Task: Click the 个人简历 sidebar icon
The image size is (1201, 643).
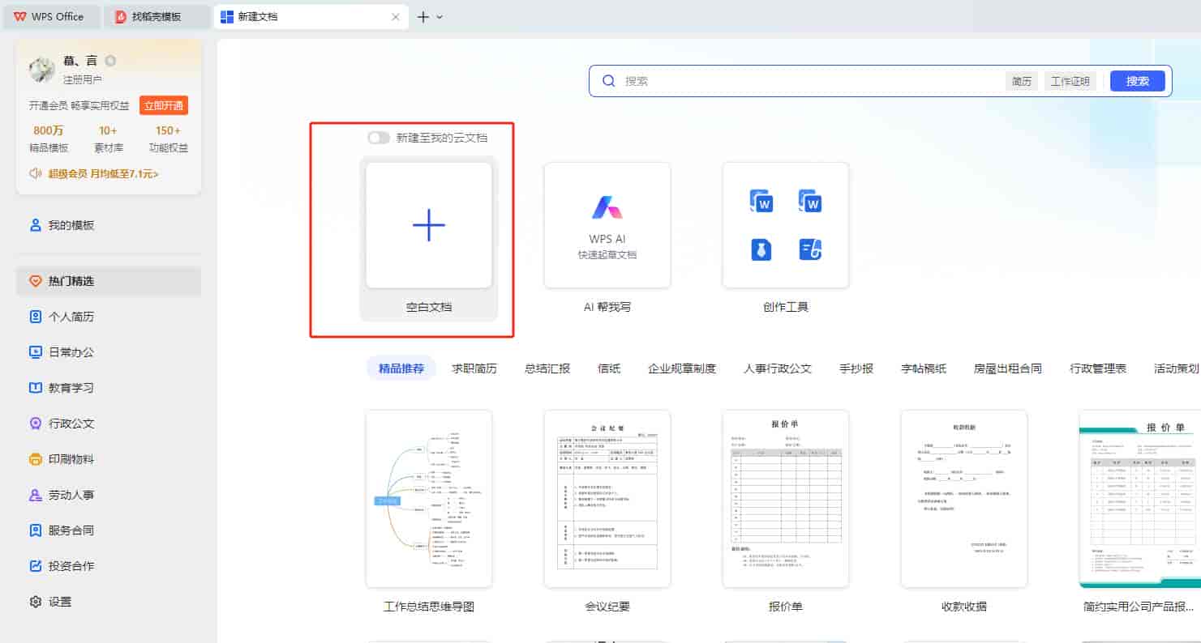Action: pos(35,317)
